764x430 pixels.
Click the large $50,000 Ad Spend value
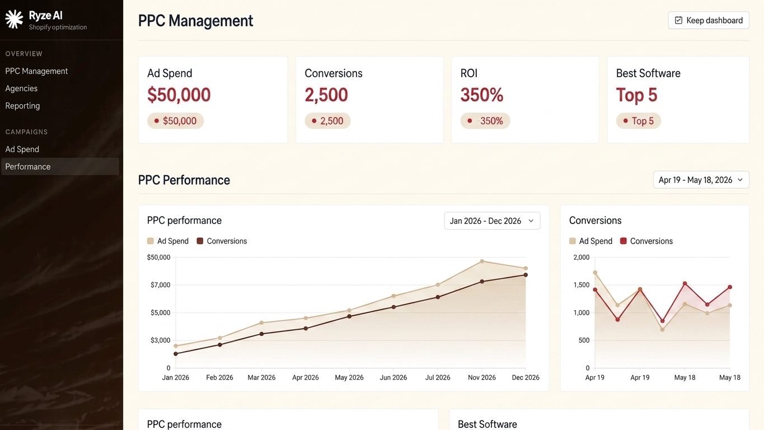click(179, 95)
